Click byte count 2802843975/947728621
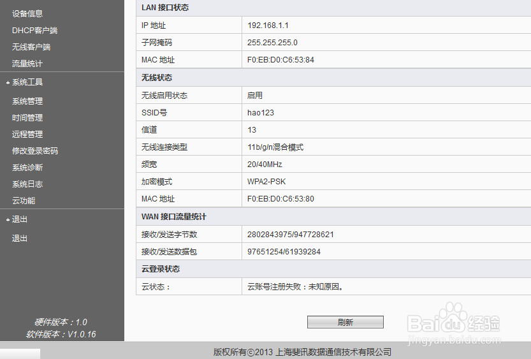This screenshot has height=359, width=531. pyautogui.click(x=291, y=235)
